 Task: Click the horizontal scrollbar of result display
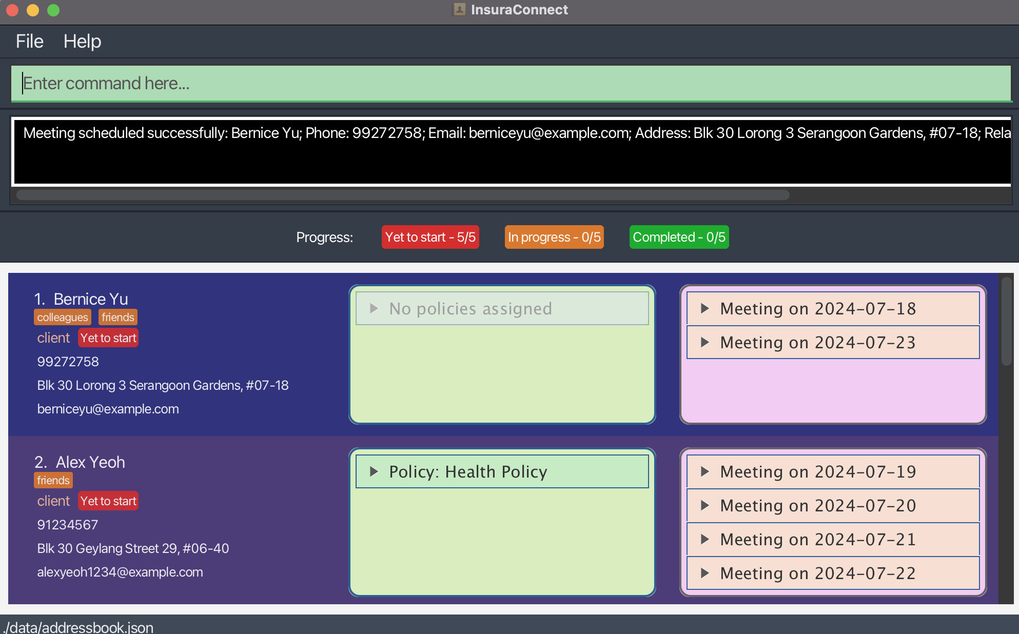click(x=403, y=195)
